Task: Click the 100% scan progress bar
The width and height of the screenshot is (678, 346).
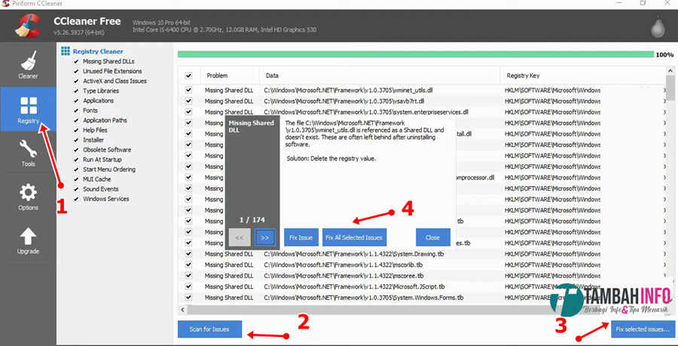Action: click(x=416, y=54)
